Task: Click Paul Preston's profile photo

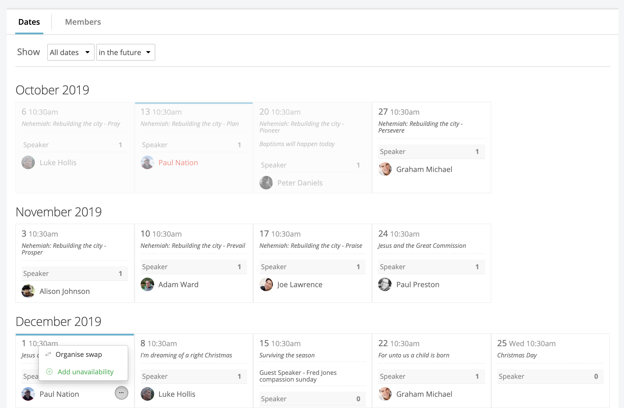Action: (x=385, y=284)
